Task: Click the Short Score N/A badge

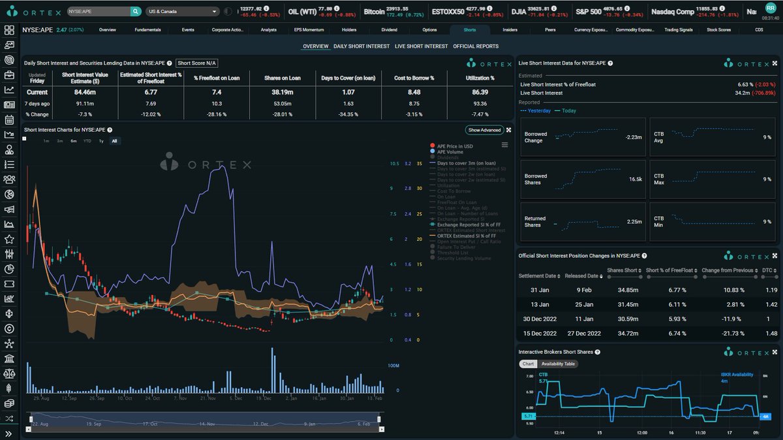Action: [197, 63]
